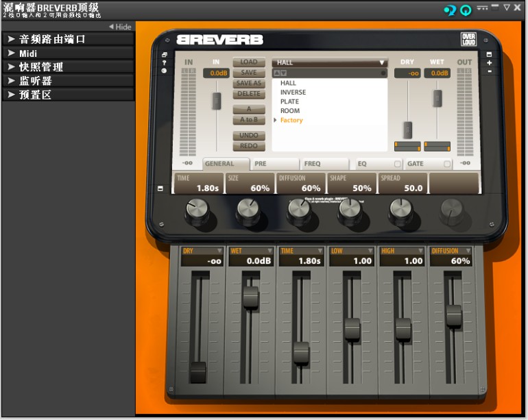Toggle the lock bar under DRY fader
528x420 pixels.
coord(407,147)
